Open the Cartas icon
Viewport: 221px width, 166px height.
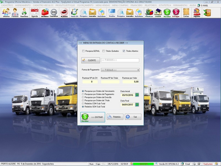[186, 13]
